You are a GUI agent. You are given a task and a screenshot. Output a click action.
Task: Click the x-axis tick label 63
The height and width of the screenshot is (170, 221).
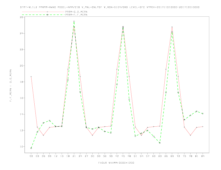point(160,156)
